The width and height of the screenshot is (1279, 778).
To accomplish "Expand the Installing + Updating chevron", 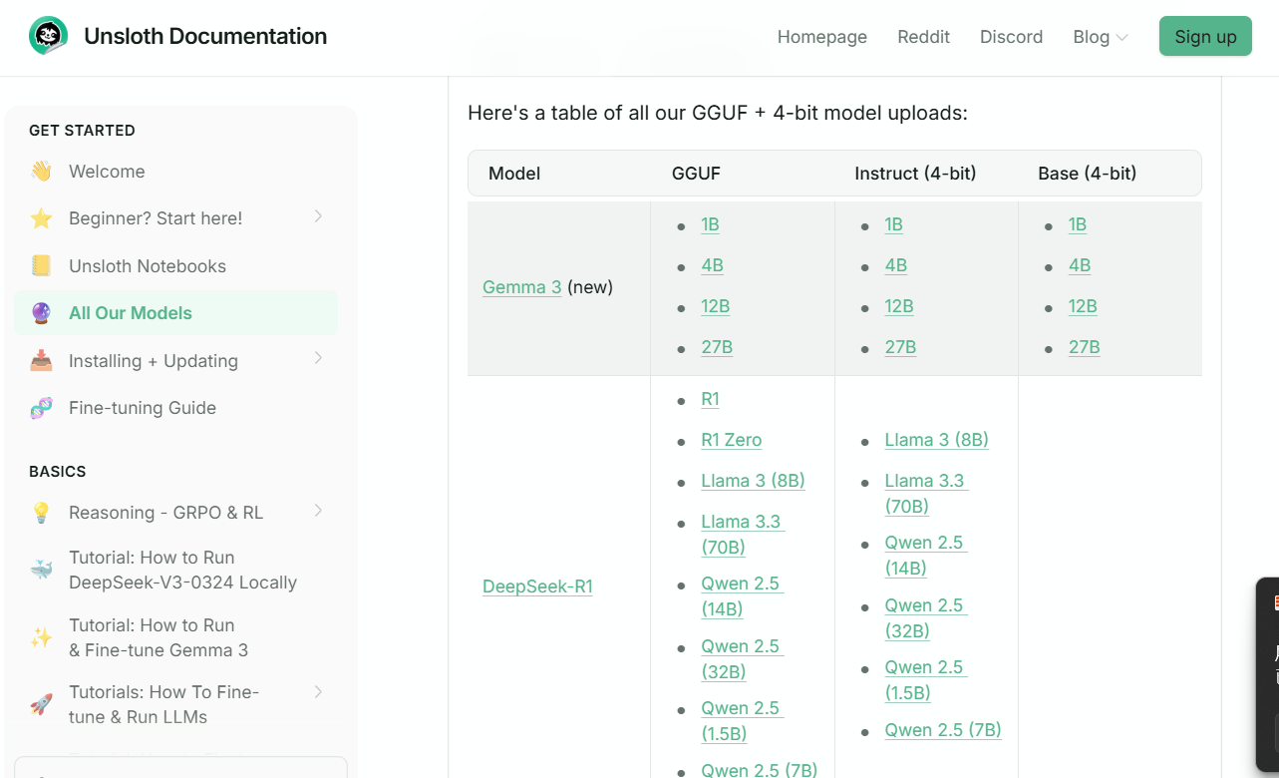I will [x=318, y=358].
